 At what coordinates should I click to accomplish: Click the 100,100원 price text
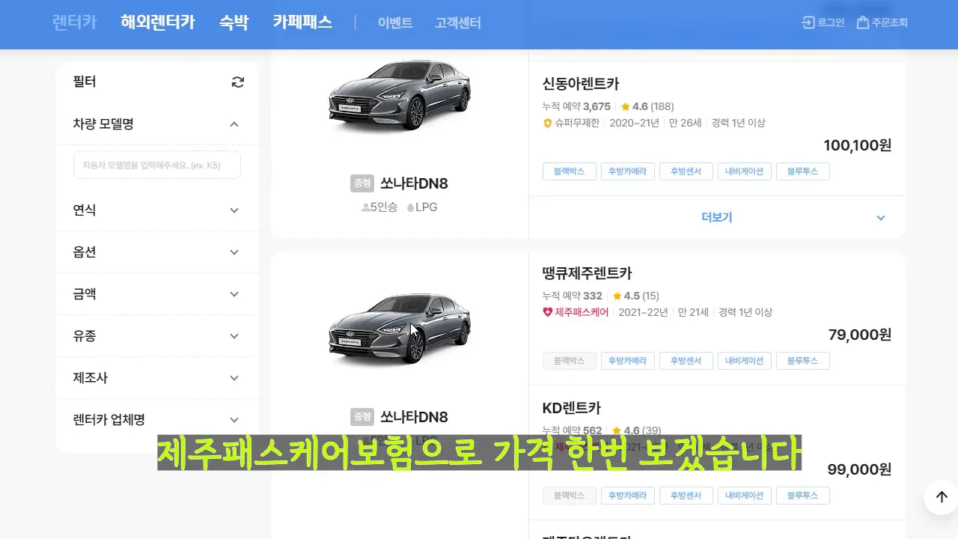858,145
